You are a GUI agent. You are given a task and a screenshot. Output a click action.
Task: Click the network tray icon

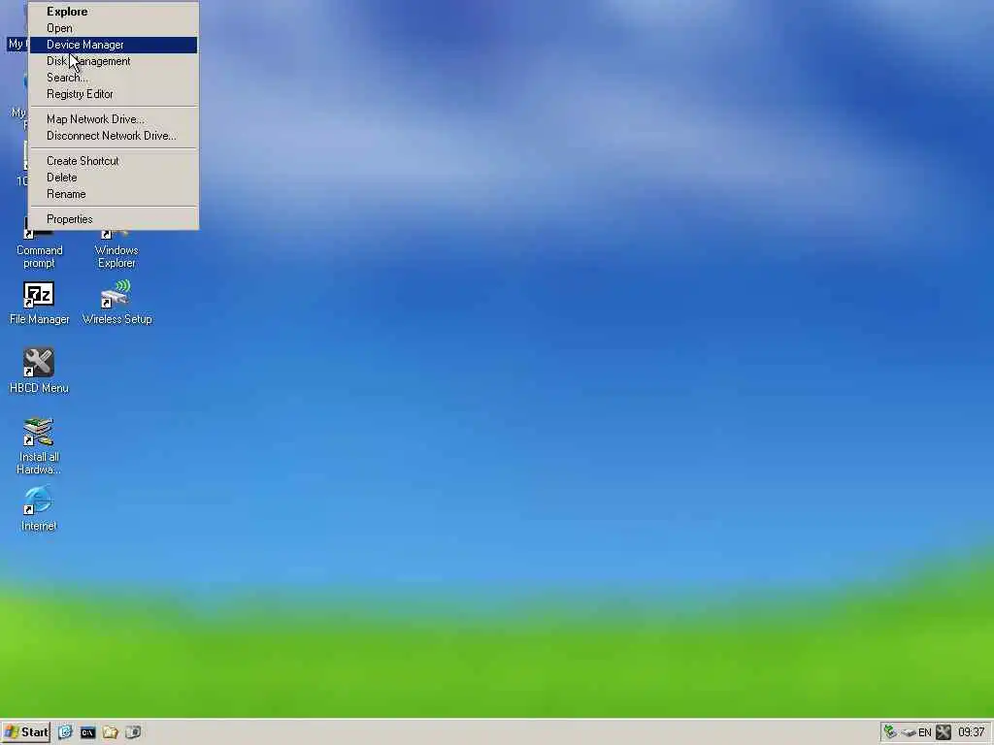click(x=890, y=732)
